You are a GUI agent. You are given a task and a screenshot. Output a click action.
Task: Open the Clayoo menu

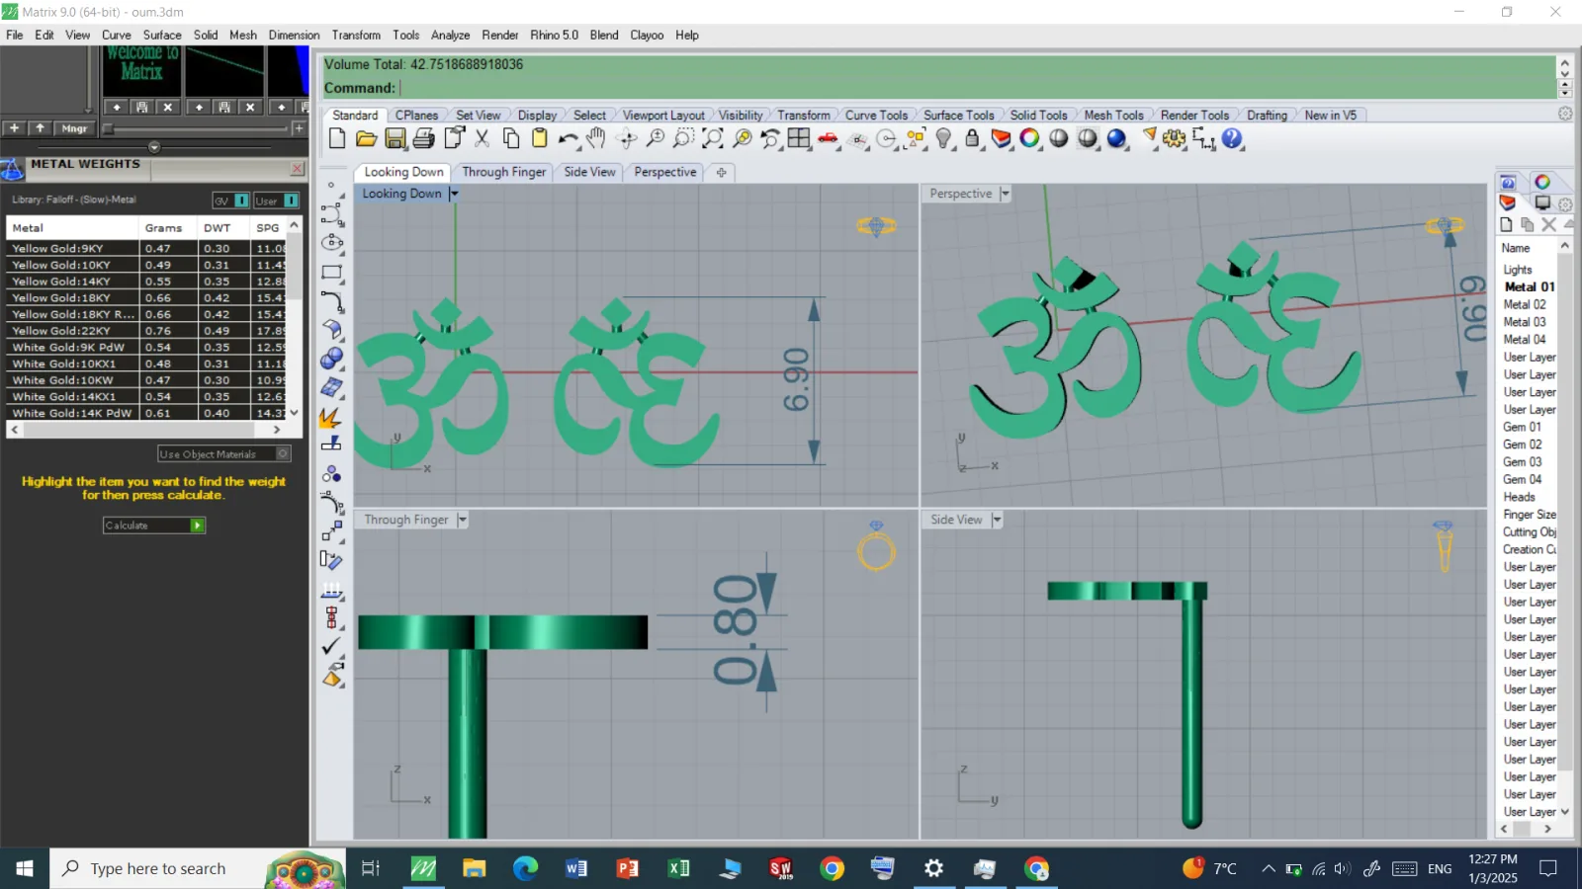click(647, 35)
